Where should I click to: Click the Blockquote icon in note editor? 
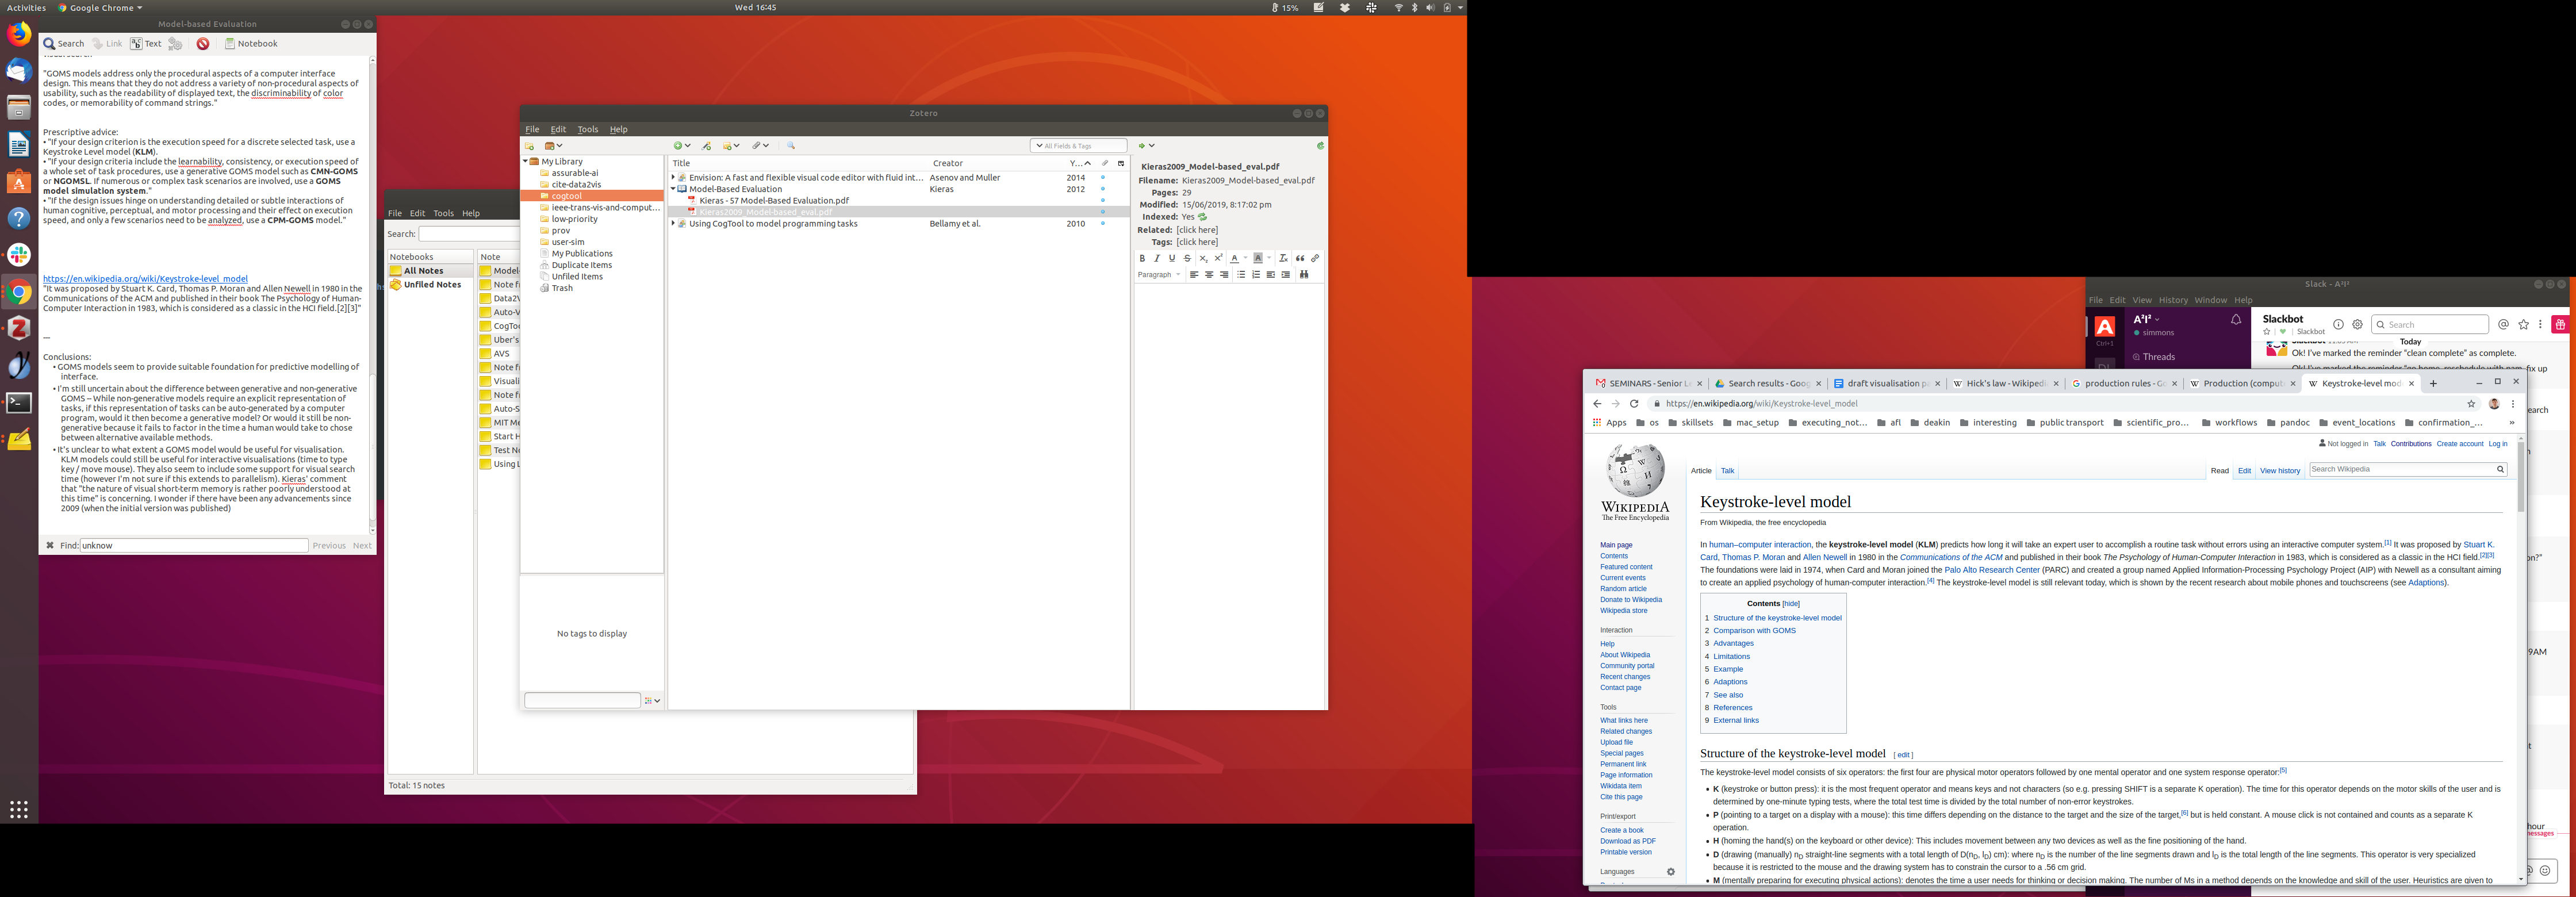tap(1300, 259)
